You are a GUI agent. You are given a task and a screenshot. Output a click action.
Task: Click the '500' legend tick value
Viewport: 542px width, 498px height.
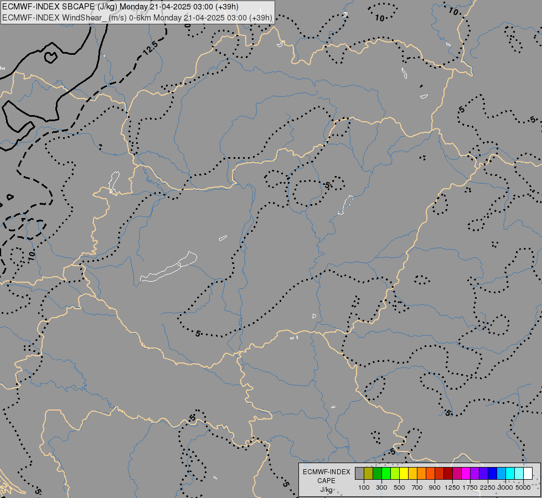coord(399,487)
